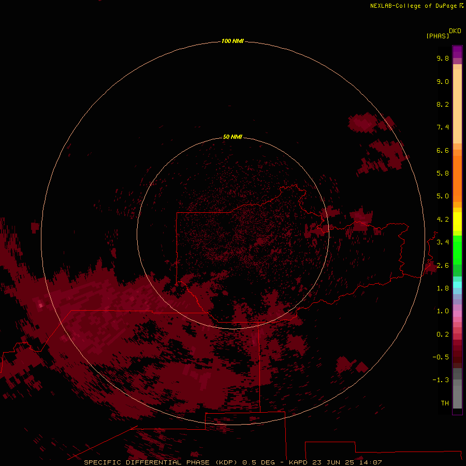The width and height of the screenshot is (466, 466).
Task: Click the 1.0 value on the color scale
Action: 443,311
